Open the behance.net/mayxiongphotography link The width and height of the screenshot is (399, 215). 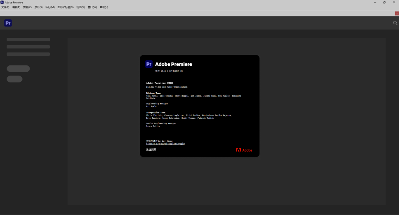165,144
